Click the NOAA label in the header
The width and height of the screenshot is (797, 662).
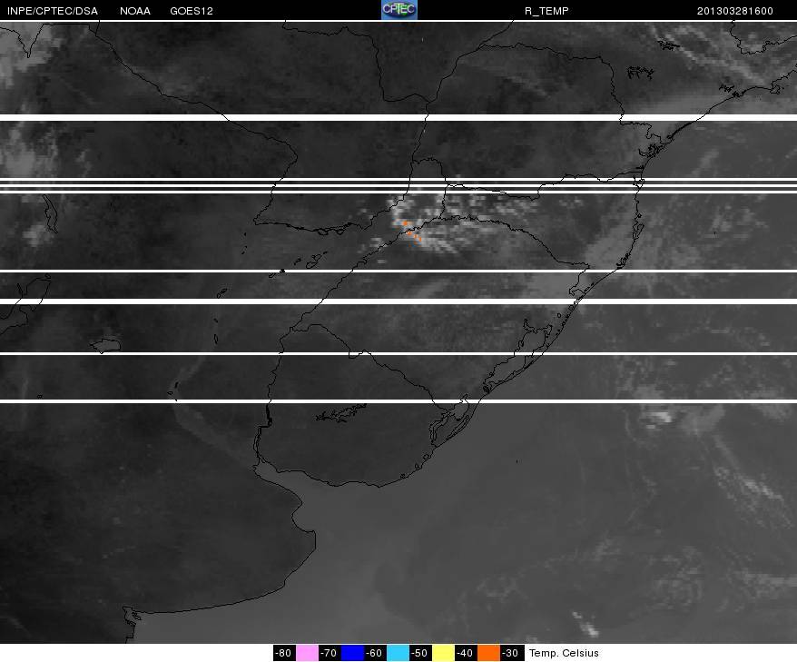[135, 11]
